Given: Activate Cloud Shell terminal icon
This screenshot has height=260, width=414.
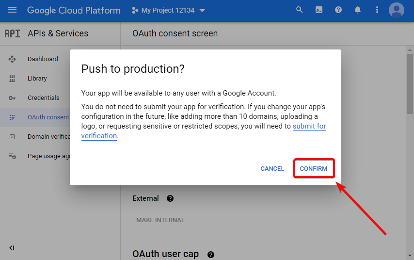Looking at the screenshot, I should [x=319, y=10].
